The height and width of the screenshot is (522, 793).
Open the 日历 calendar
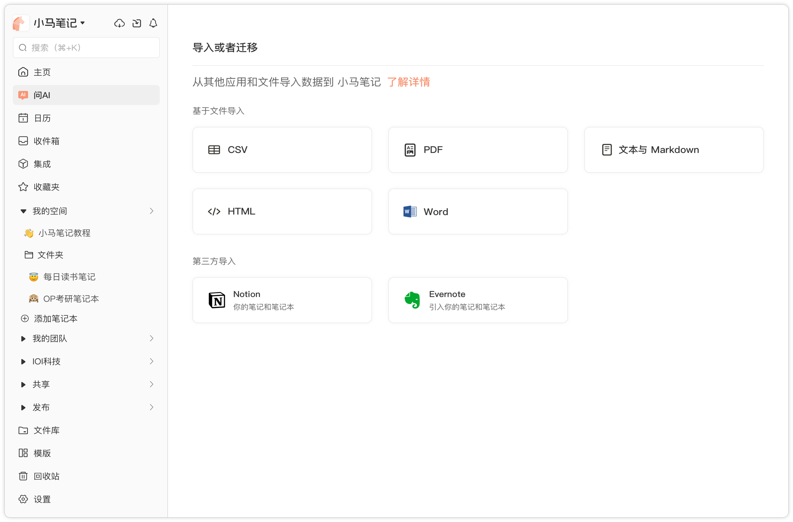42,118
